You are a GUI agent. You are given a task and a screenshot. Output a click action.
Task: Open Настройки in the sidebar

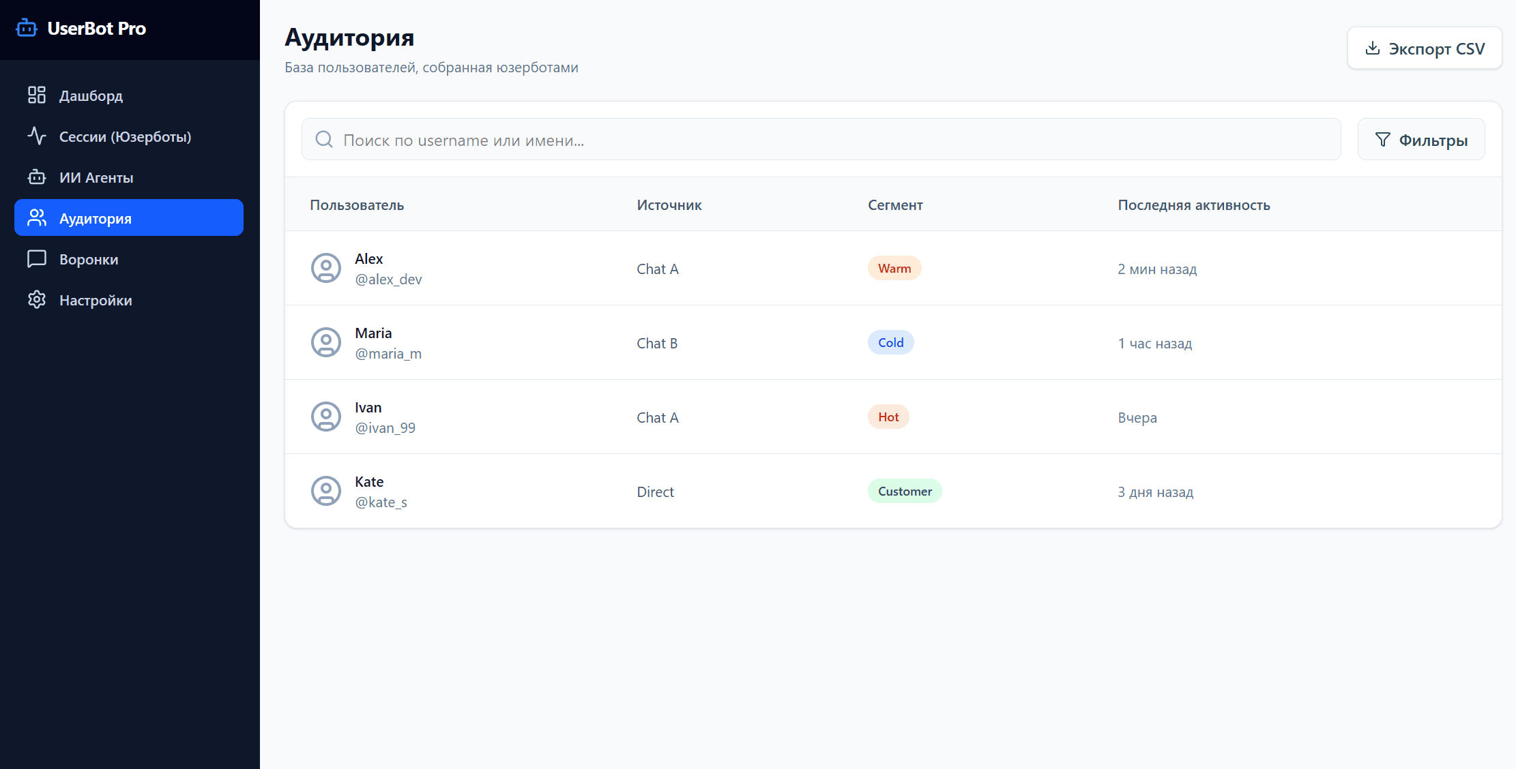129,299
